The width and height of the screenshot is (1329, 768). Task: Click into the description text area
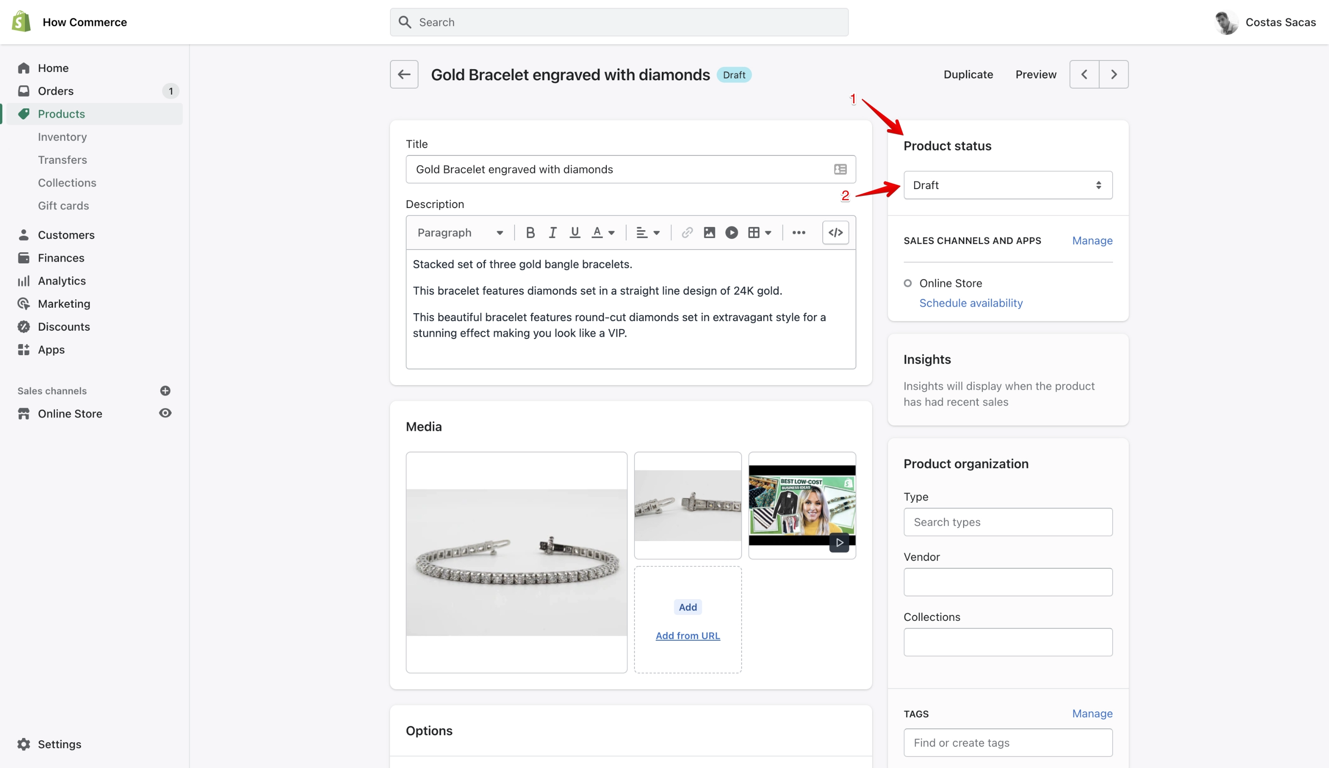click(x=631, y=309)
